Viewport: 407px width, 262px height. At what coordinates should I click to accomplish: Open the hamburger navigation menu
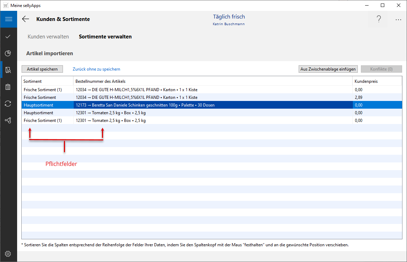8,19
